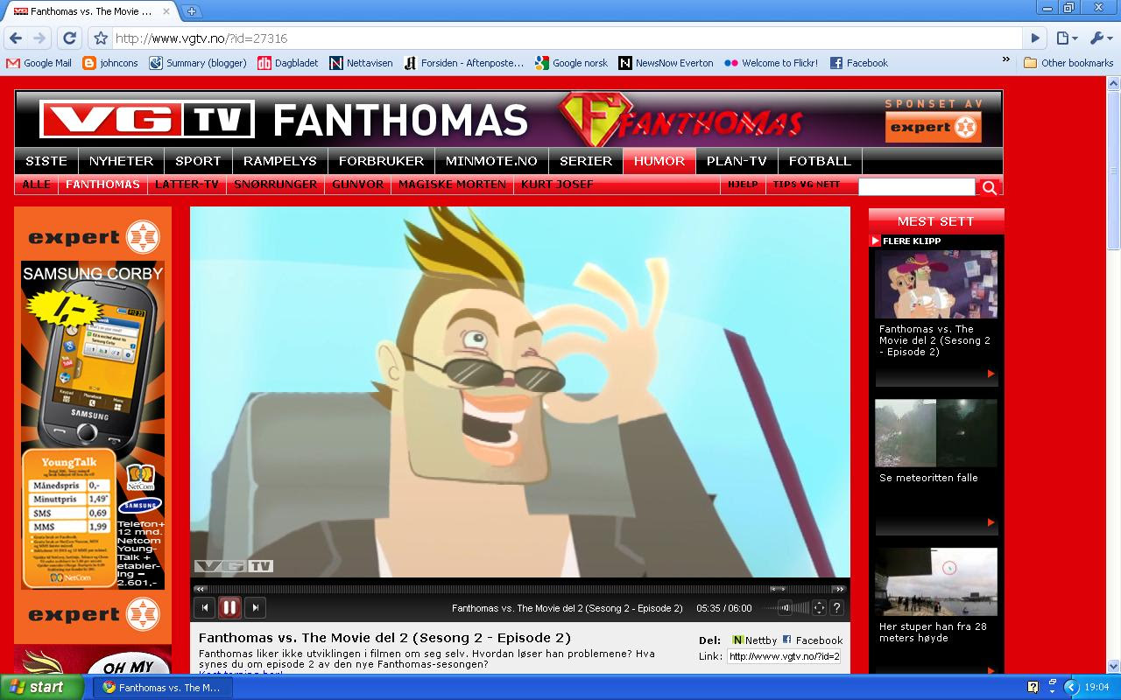This screenshot has height=700, width=1121.
Task: Seek within the video progress bar
Action: tap(520, 589)
